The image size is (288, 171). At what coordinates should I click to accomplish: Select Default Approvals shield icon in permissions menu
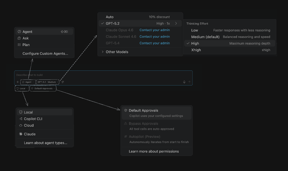click(x=126, y=110)
